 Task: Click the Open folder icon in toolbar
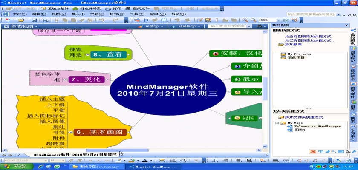(21, 20)
